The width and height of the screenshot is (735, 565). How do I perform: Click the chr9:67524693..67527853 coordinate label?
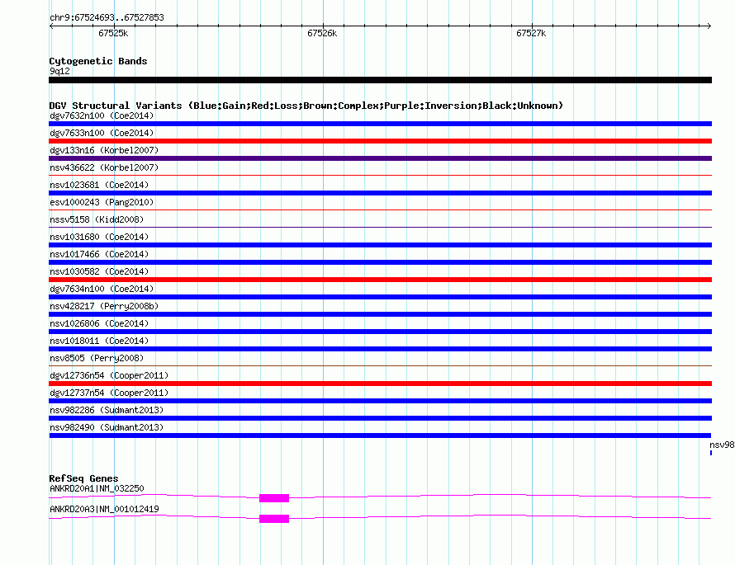[107, 17]
